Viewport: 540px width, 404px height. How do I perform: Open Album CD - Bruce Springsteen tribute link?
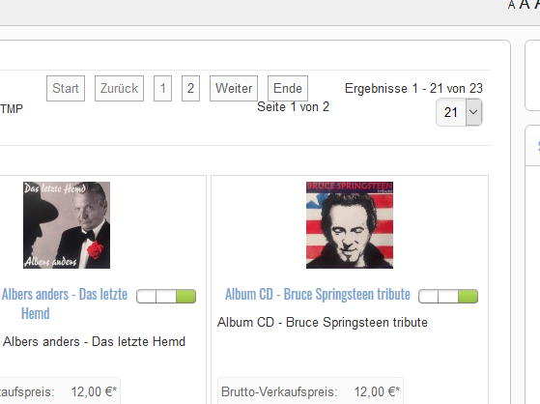(x=318, y=295)
